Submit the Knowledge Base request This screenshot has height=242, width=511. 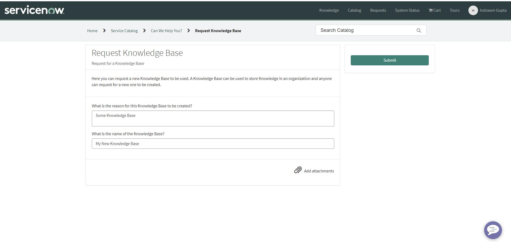coord(390,60)
